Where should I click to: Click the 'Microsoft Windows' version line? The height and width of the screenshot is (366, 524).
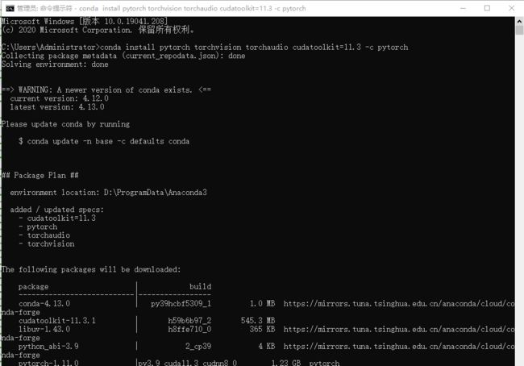(x=84, y=22)
